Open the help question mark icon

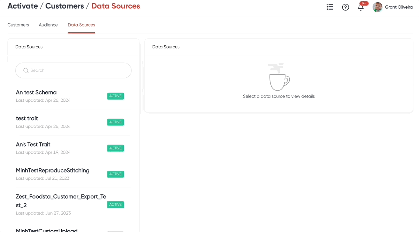point(345,7)
